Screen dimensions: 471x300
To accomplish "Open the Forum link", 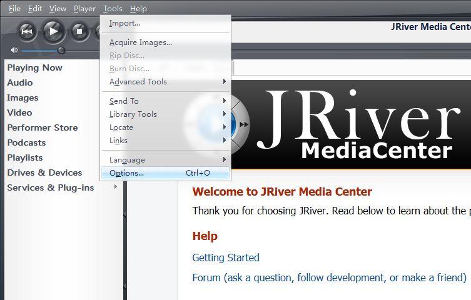I will pyautogui.click(x=329, y=277).
